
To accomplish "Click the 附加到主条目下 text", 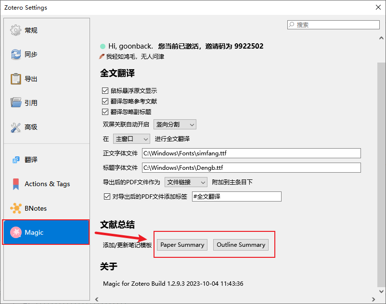I will point(232,182).
